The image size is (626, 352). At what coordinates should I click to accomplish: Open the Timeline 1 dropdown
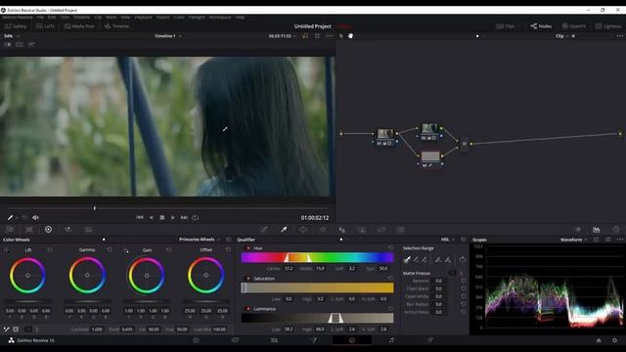coord(168,36)
